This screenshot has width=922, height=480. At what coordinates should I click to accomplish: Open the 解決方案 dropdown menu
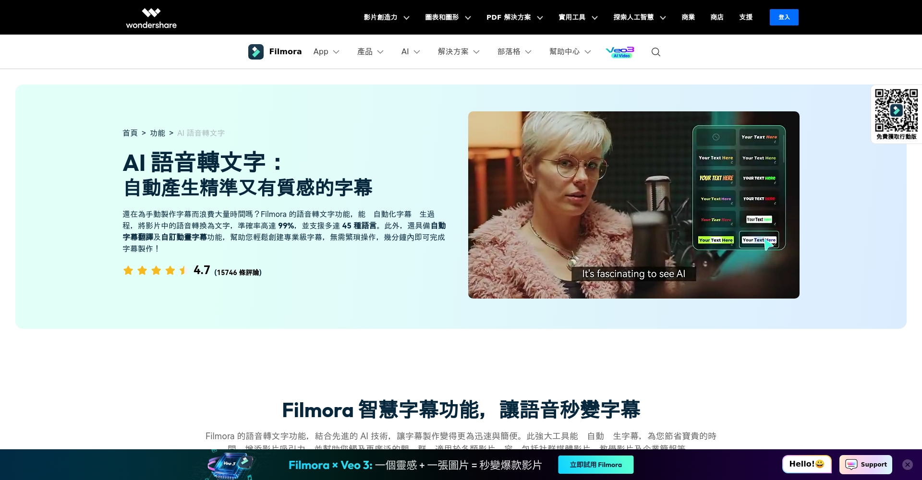459,52
